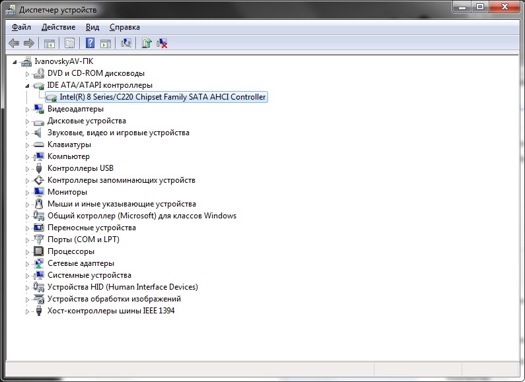Click the IEEE 1394 host controller icon

(39, 311)
